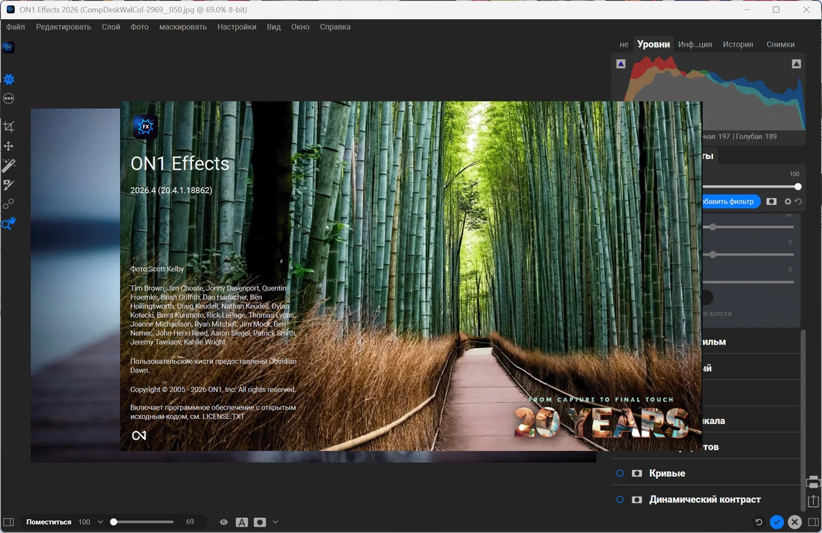This screenshot has width=822, height=533.
Task: Click the zoom value field showing 100
Action: 84,522
